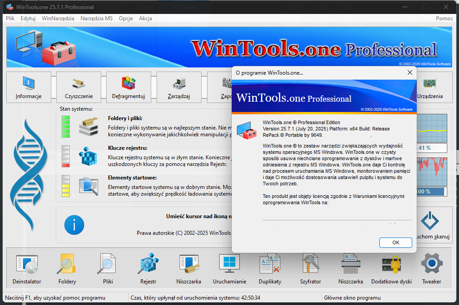Open the Informacje tool button
This screenshot has height=305, width=459.
(x=29, y=87)
